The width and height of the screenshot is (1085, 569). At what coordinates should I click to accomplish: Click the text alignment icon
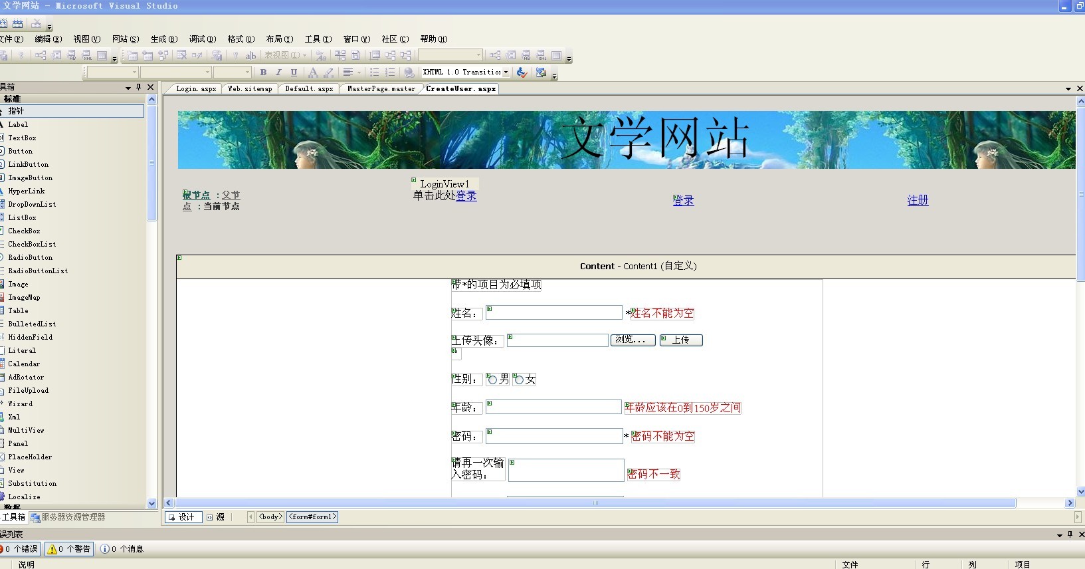(348, 72)
